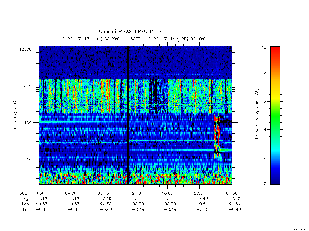Click the "-0.49" latitude under 08:00
Image resolution: width=309 pixels, height=231 pixels.
pos(106,209)
